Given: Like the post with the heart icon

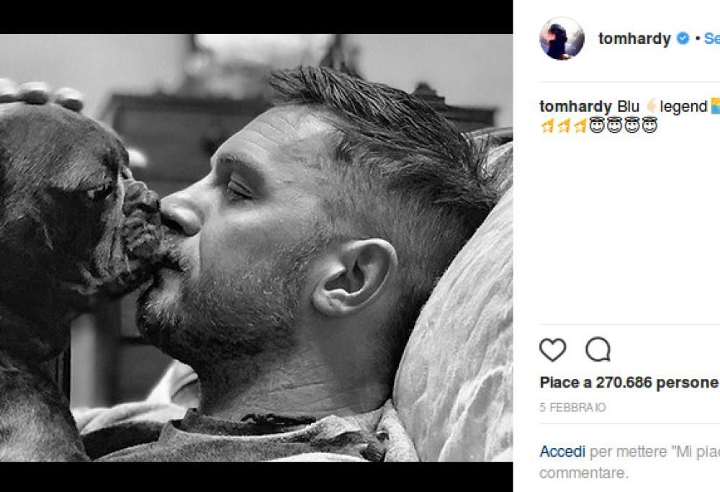Looking at the screenshot, I should point(552,350).
